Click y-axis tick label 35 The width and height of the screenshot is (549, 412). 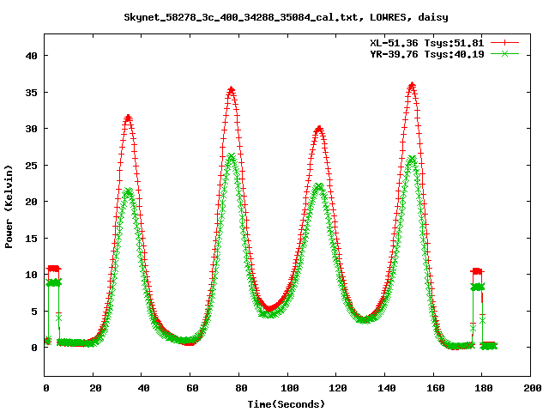point(31,93)
